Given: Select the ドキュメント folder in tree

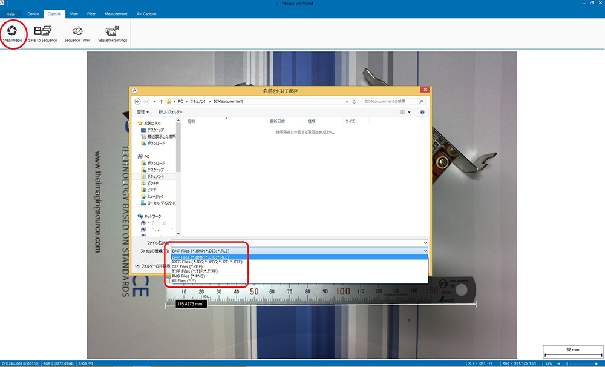Looking at the screenshot, I should (153, 177).
